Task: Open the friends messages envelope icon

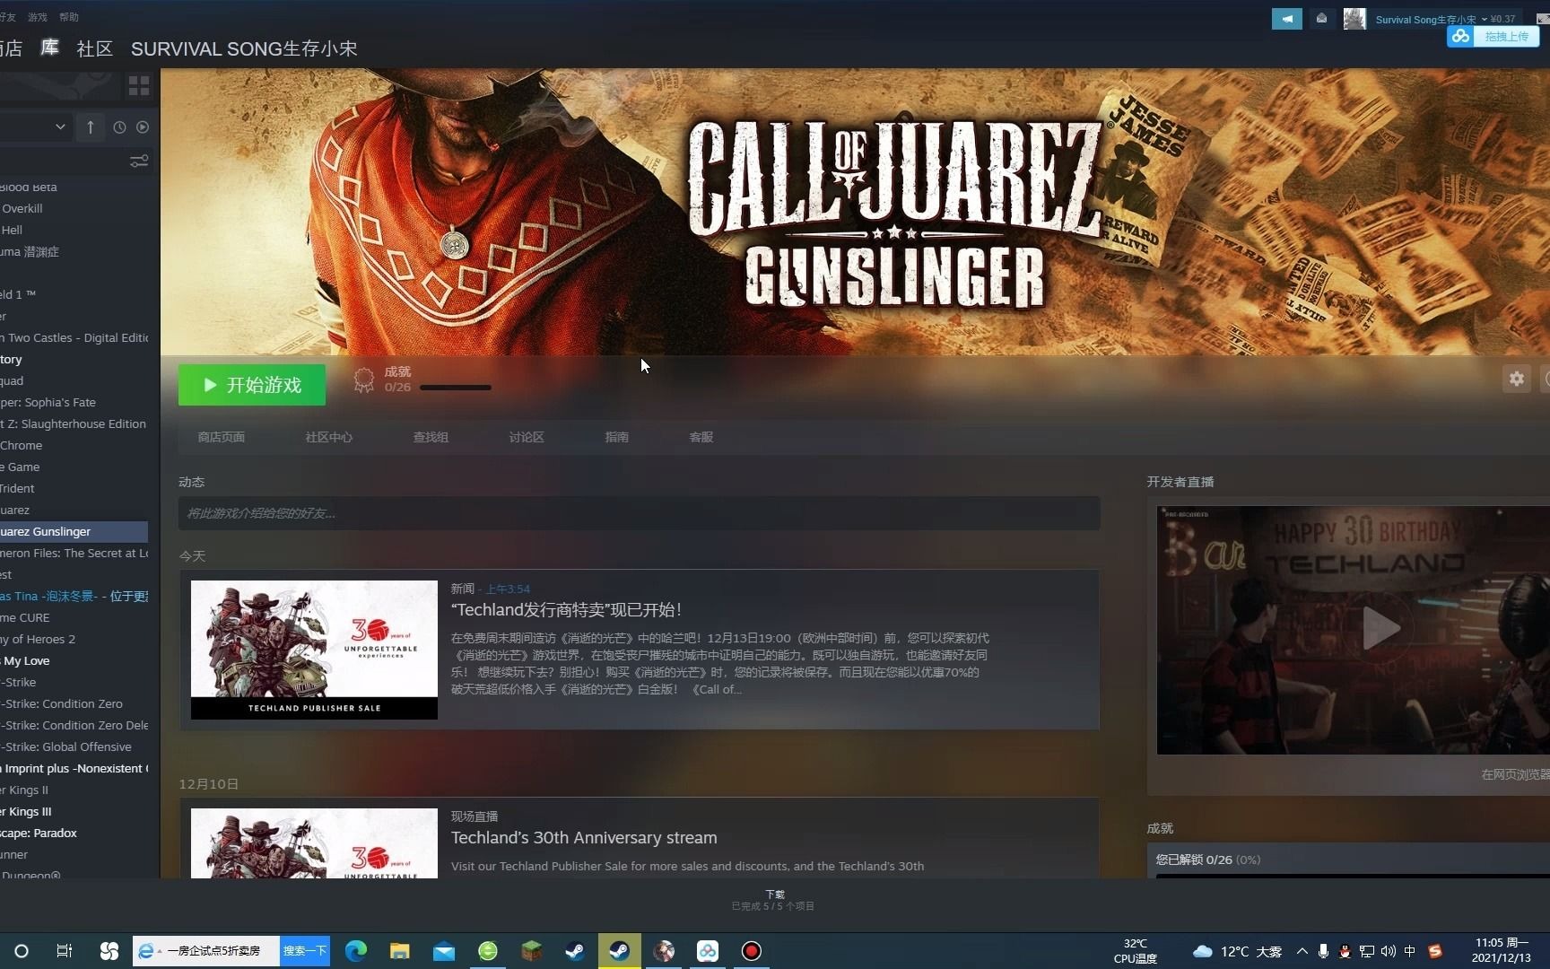Action: tap(1321, 19)
